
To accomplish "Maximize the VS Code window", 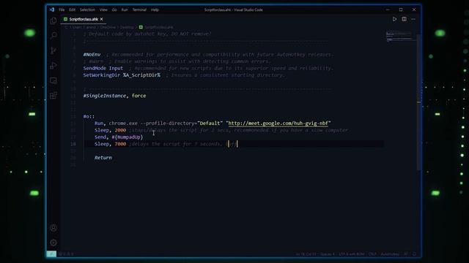I will click(x=401, y=9).
